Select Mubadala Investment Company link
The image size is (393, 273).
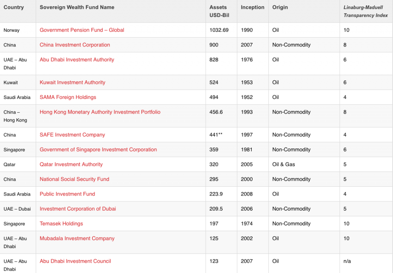77,238
